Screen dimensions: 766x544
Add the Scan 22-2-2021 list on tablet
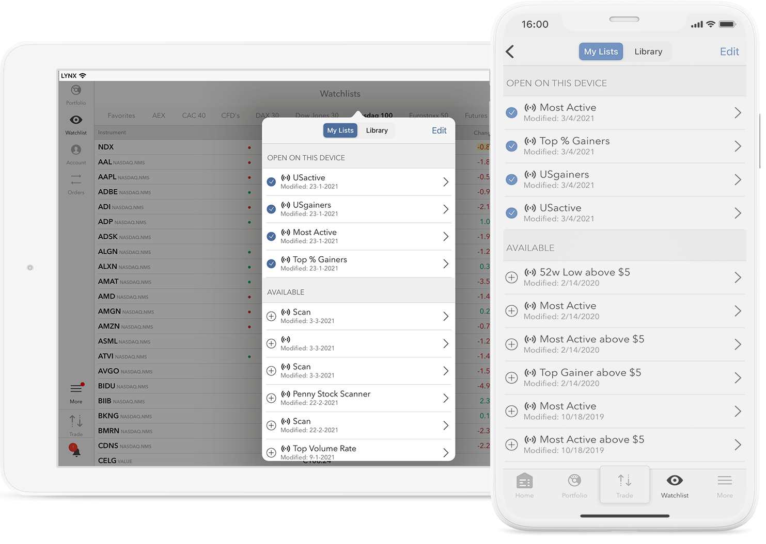pyautogui.click(x=271, y=425)
